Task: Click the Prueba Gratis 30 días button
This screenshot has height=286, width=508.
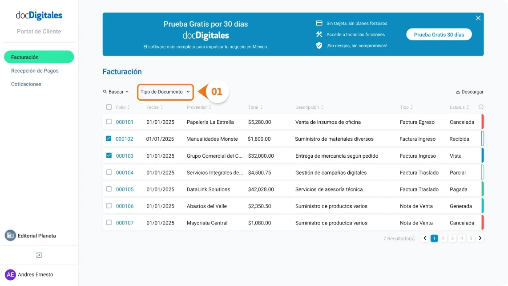Action: click(x=439, y=34)
